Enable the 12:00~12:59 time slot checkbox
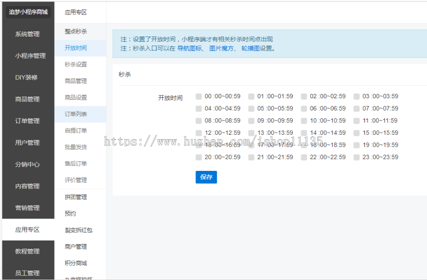This screenshot has height=280, width=427. point(199,132)
